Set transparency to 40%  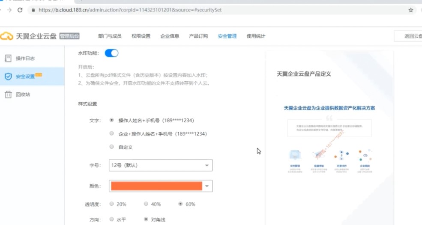coord(146,204)
